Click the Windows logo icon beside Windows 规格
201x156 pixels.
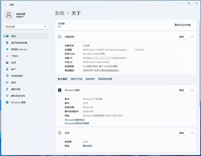point(60,90)
